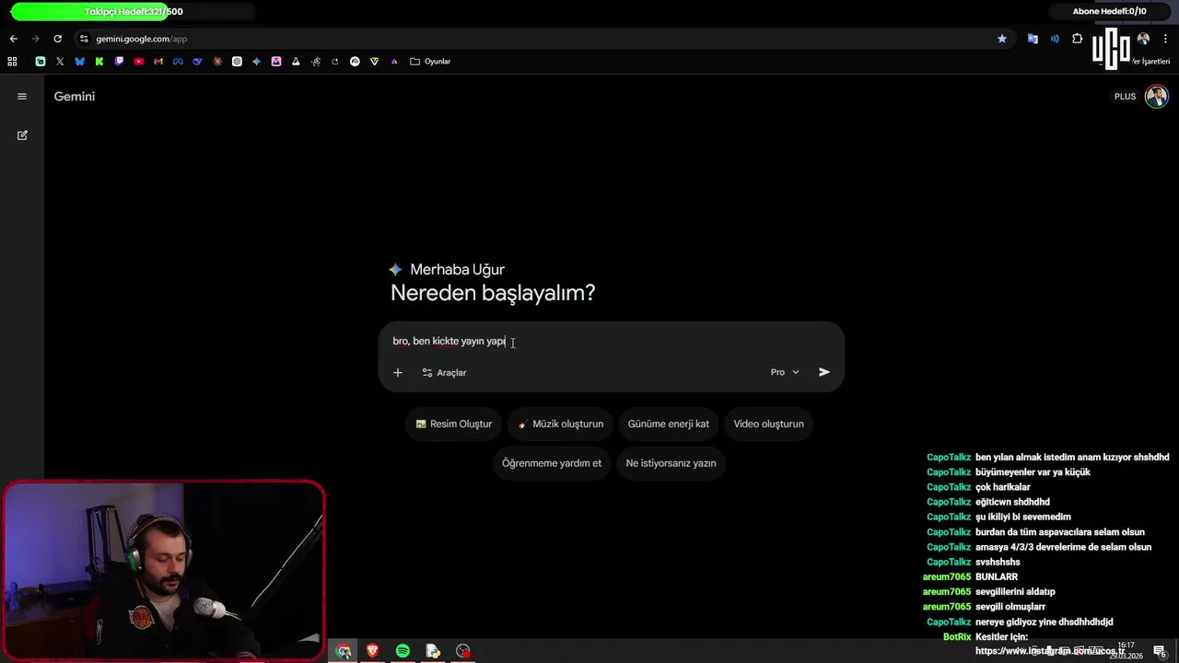Choose the Müzik oluşturun suggestion chip

(x=560, y=424)
